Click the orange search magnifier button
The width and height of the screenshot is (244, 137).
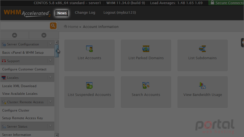[53, 26]
